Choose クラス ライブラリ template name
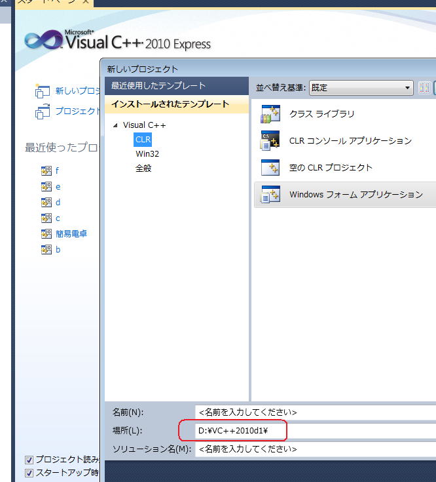 click(x=322, y=114)
